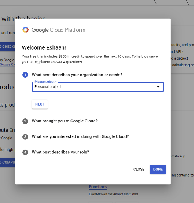Select step 4 circle icon
The height and width of the screenshot is (203, 194).
click(25, 152)
